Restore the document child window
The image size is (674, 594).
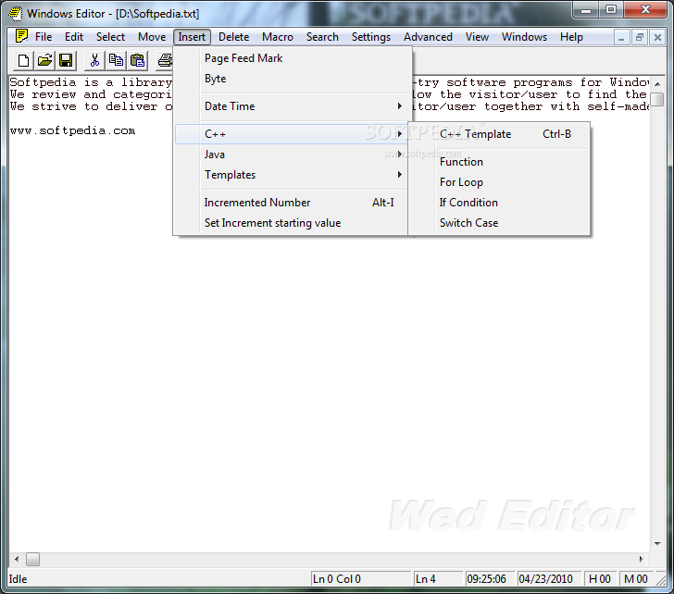click(x=640, y=38)
